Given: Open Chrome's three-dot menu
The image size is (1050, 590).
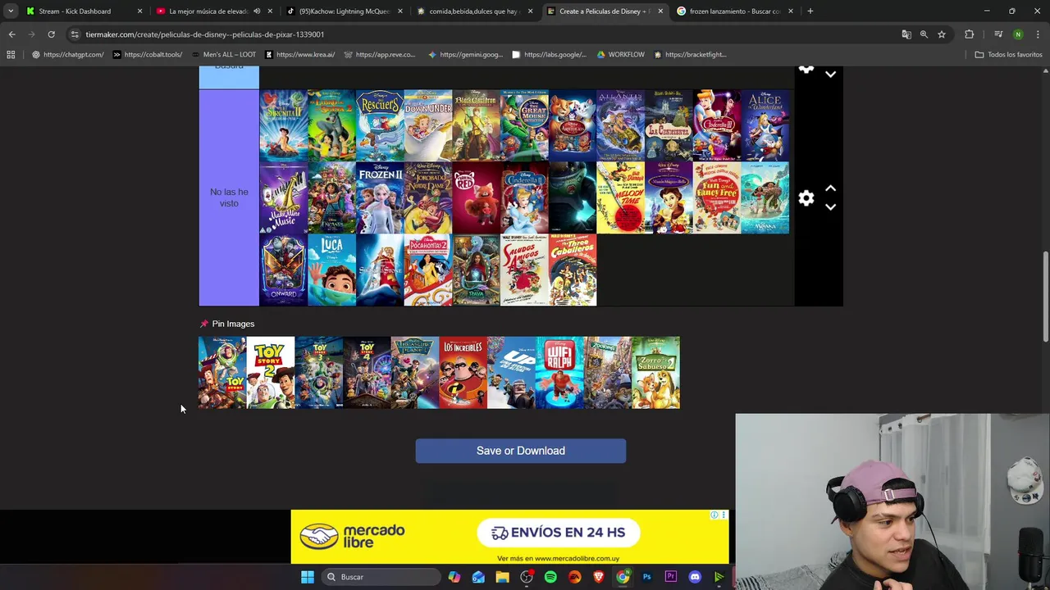Looking at the screenshot, I should click(1039, 34).
